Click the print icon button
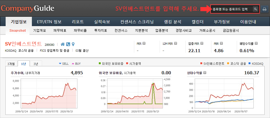The image size is (270, 118). click(264, 9)
